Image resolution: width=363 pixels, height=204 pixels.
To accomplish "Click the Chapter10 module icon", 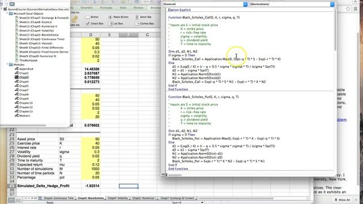I will click(16, 103).
